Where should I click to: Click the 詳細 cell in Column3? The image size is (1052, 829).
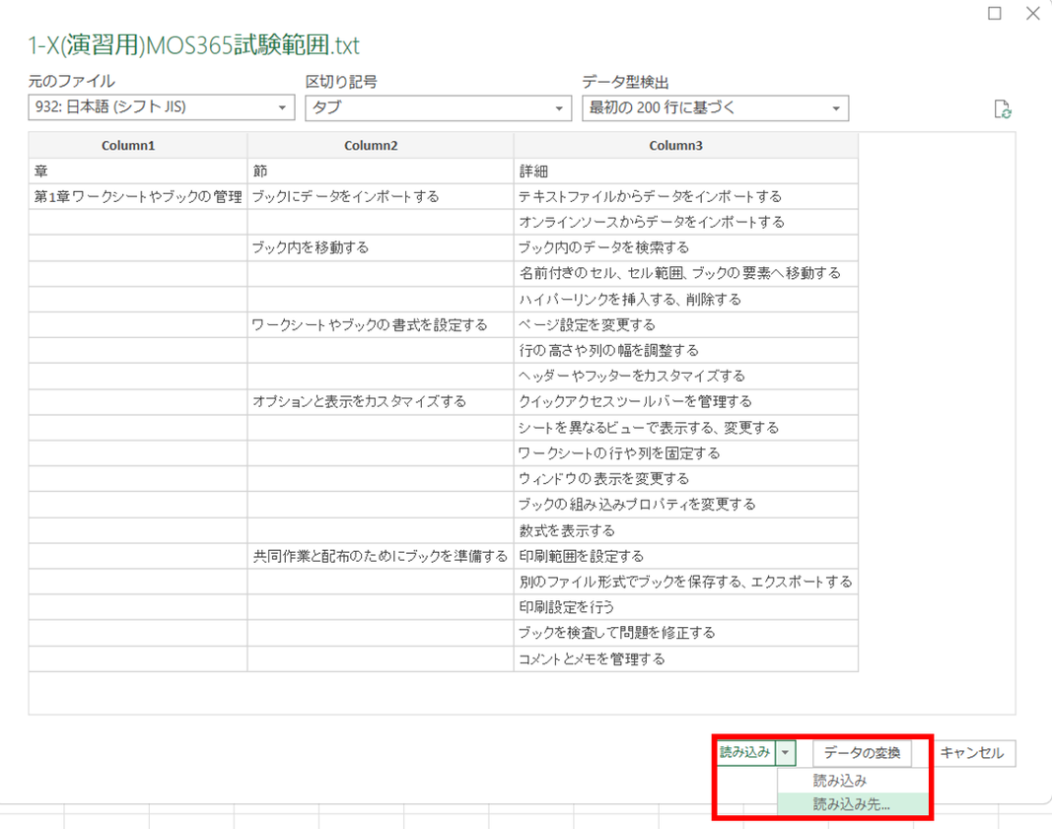(685, 172)
